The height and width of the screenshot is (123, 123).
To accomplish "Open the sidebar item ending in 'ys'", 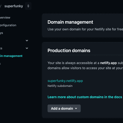I will coord(2,33).
